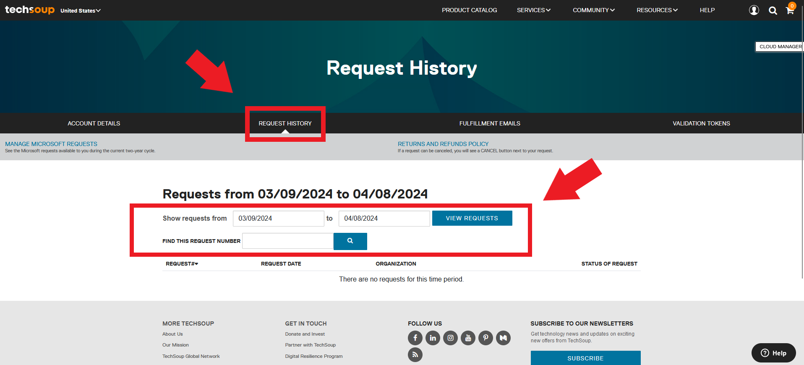Open Partner with TechSoup footer link

pyautogui.click(x=311, y=345)
